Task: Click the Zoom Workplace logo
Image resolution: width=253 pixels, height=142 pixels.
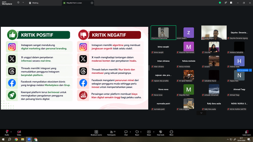Action: 7,3
